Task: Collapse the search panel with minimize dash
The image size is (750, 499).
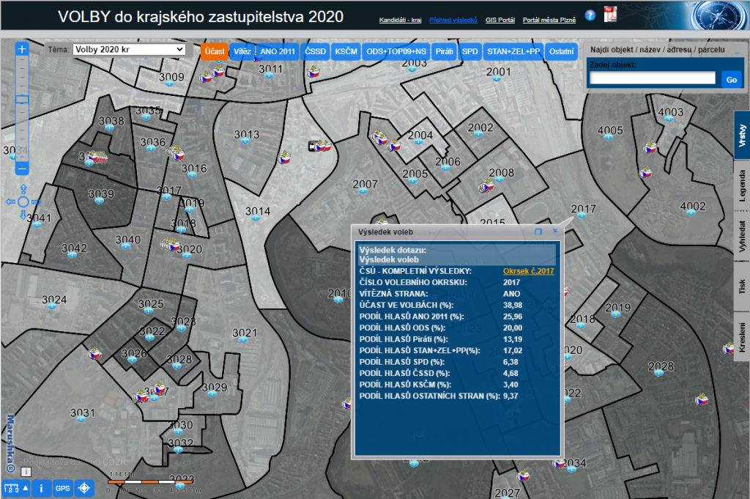Action: [x=737, y=52]
